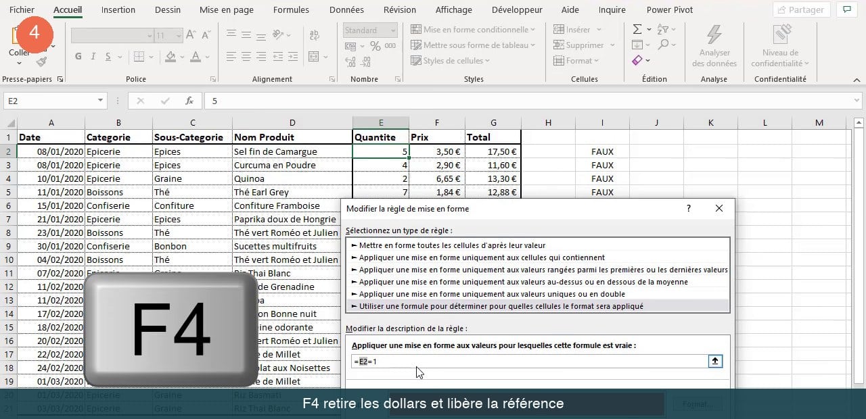The width and height of the screenshot is (866, 419).
Task: Increase font size with the large A icon
Action: click(191, 35)
